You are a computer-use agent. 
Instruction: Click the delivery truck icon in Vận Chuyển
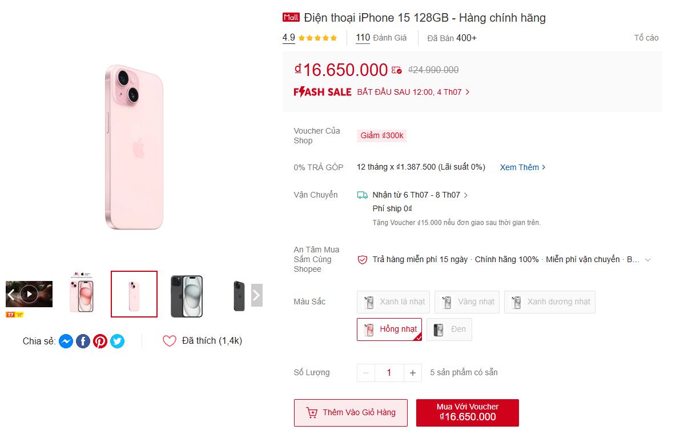tap(362, 195)
